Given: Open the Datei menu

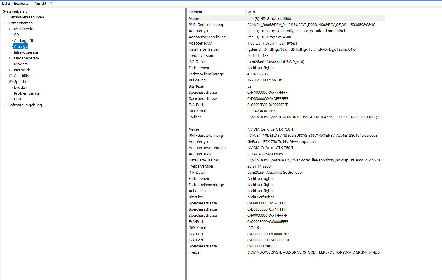Looking at the screenshot, I should [6, 4].
